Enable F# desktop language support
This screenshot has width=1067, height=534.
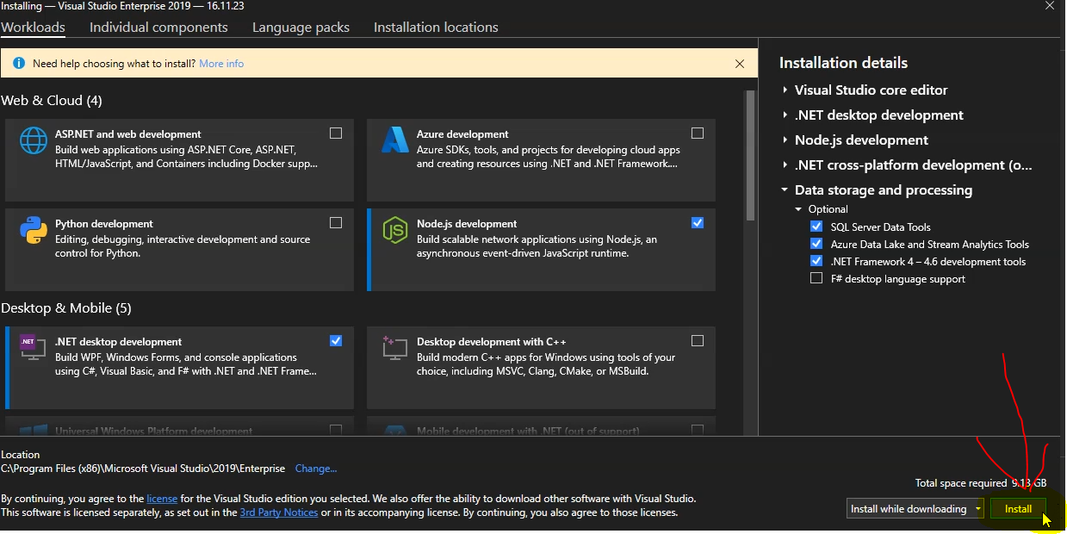(816, 278)
